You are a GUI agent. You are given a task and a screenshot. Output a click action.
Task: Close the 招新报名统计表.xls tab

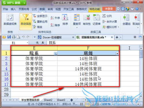click(112, 37)
